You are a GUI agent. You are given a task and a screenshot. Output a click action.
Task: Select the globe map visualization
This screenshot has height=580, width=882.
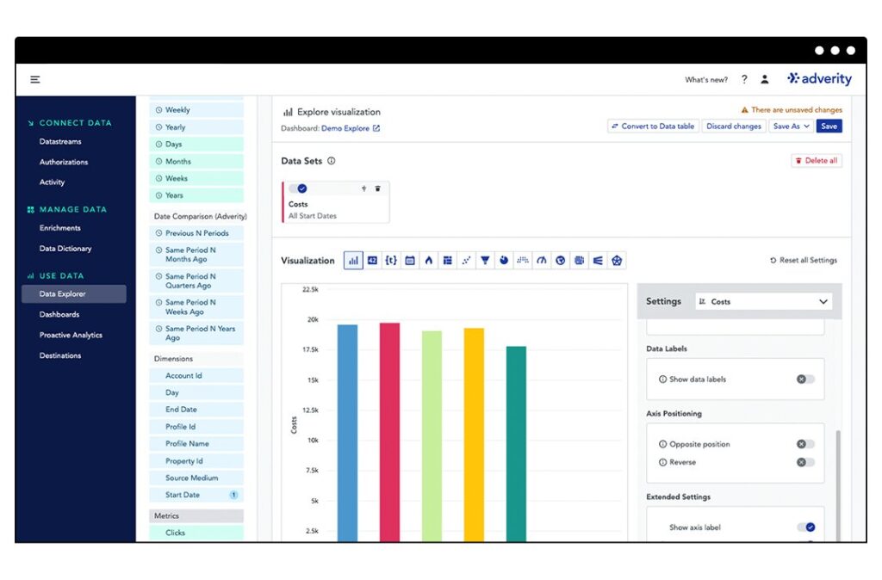560,260
